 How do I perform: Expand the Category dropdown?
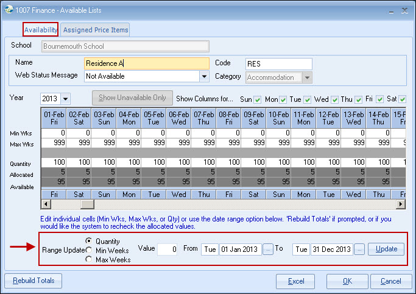click(x=307, y=77)
